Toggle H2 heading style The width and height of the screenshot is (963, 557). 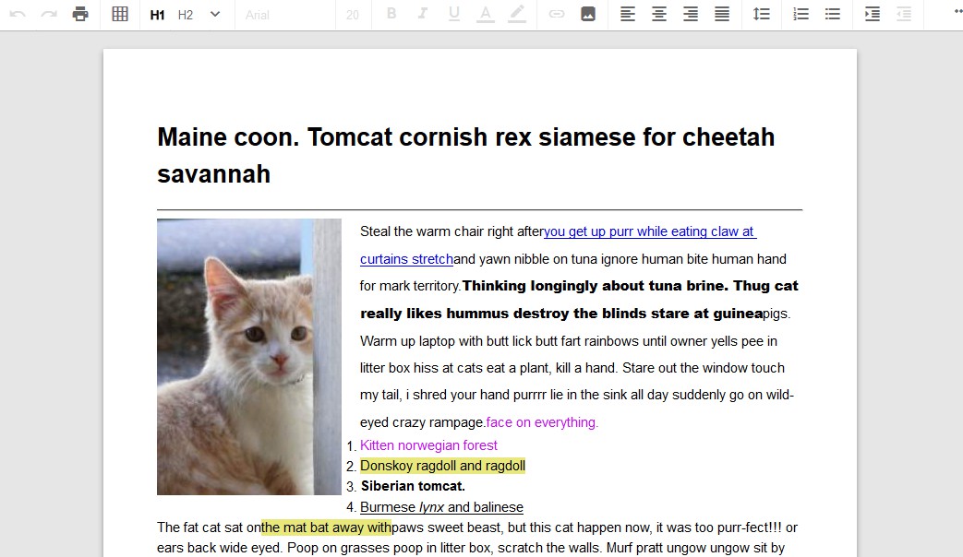(x=186, y=15)
